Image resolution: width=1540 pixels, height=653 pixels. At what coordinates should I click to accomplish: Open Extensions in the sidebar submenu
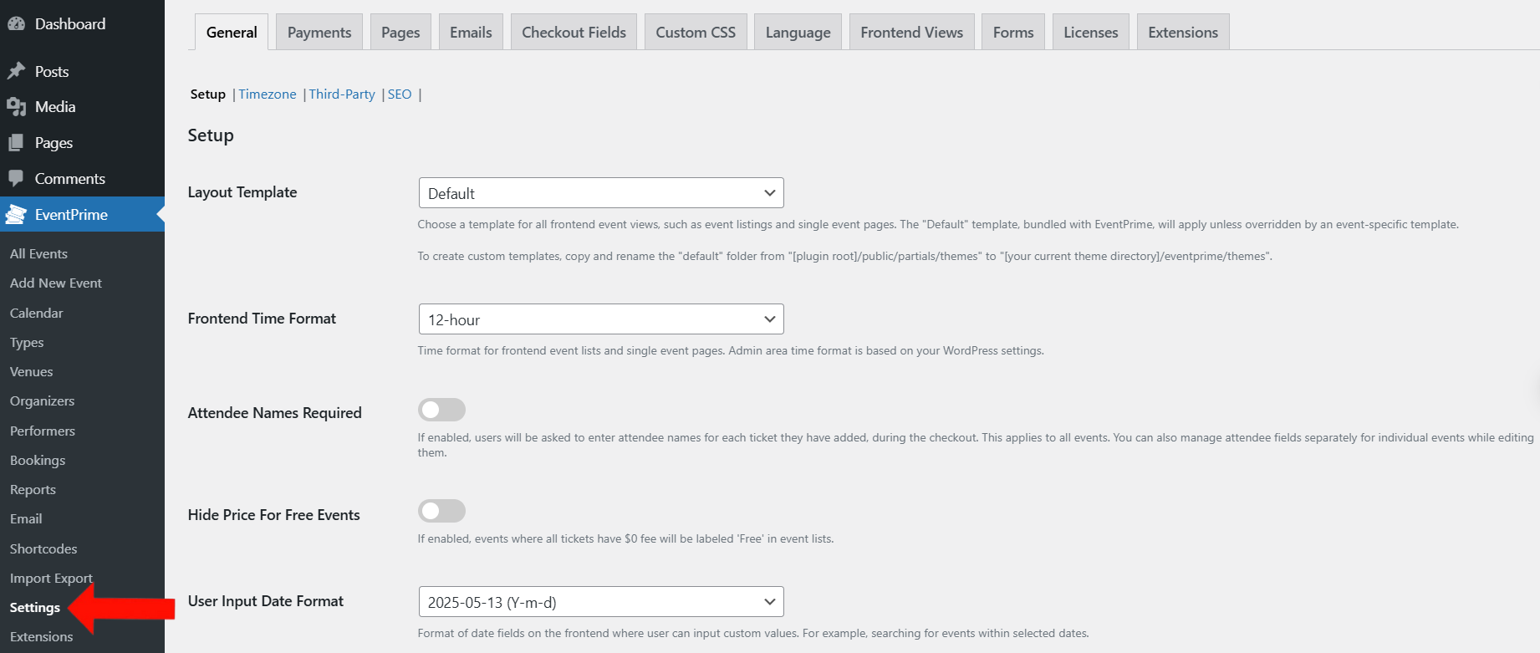click(42, 636)
